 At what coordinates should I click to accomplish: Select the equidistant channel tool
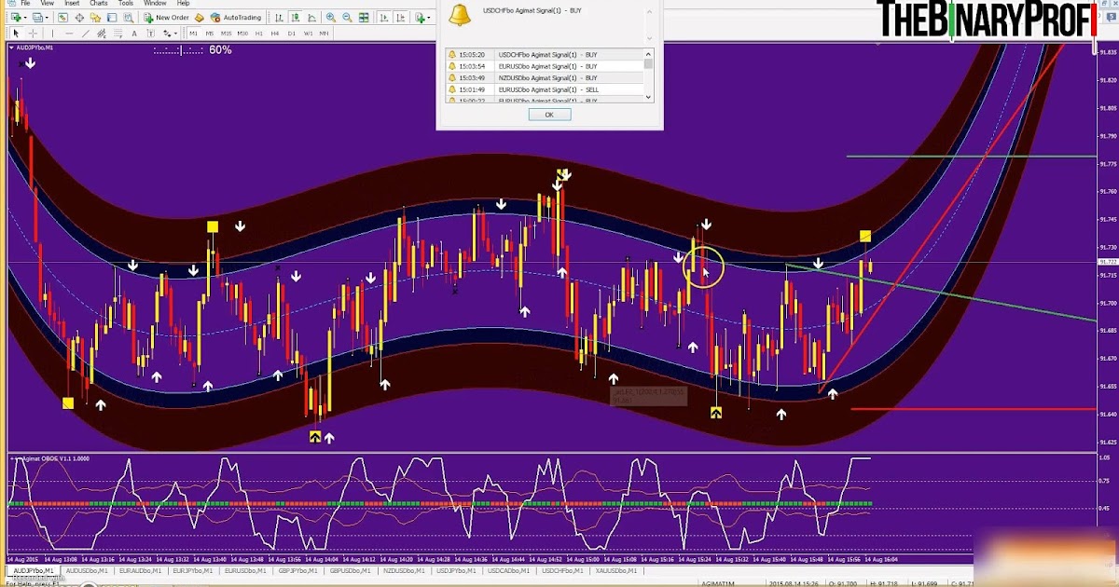click(102, 34)
